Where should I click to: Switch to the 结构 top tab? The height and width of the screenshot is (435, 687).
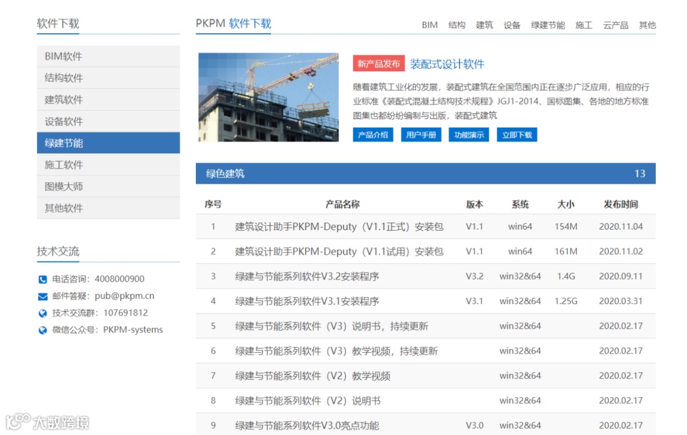tap(457, 25)
